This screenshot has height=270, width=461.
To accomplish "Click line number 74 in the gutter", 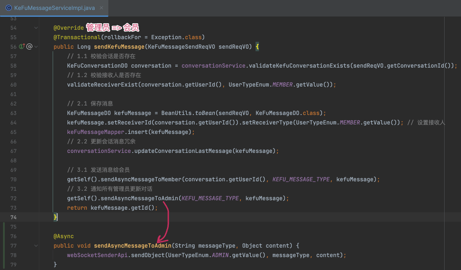I will tap(13, 217).
